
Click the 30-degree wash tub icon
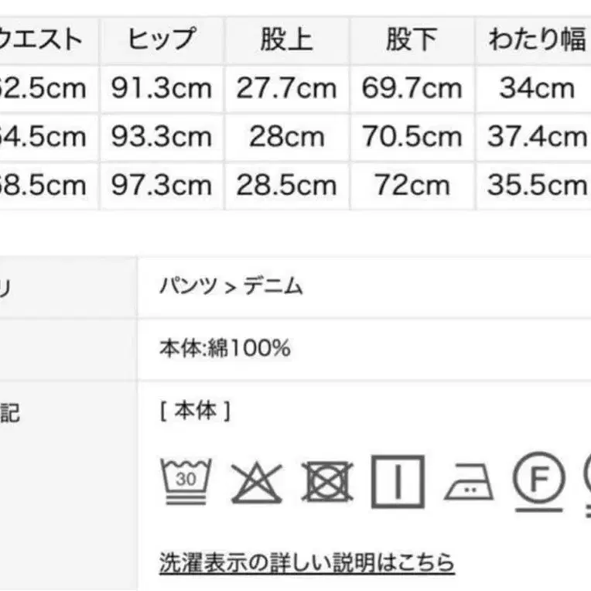(x=186, y=480)
